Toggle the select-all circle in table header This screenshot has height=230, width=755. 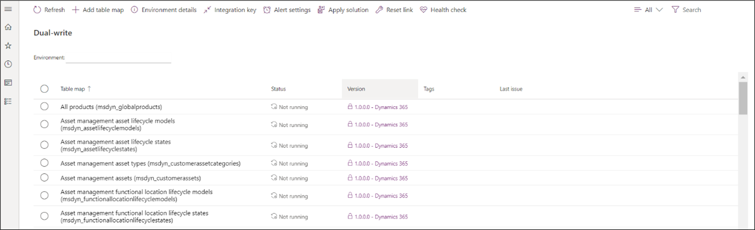(x=44, y=89)
